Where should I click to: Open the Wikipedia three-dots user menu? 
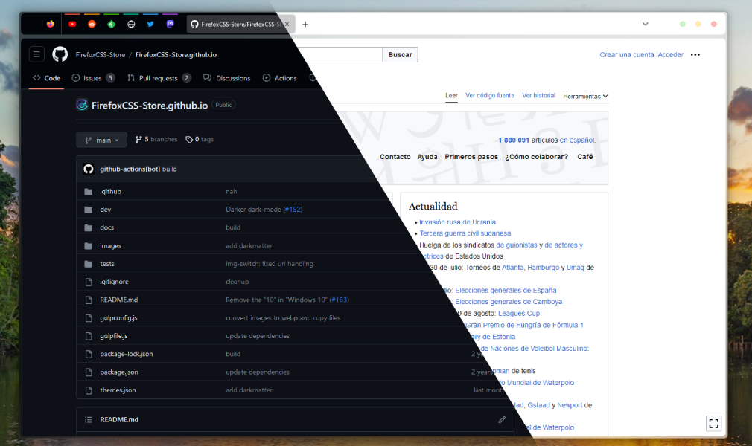[x=695, y=54]
